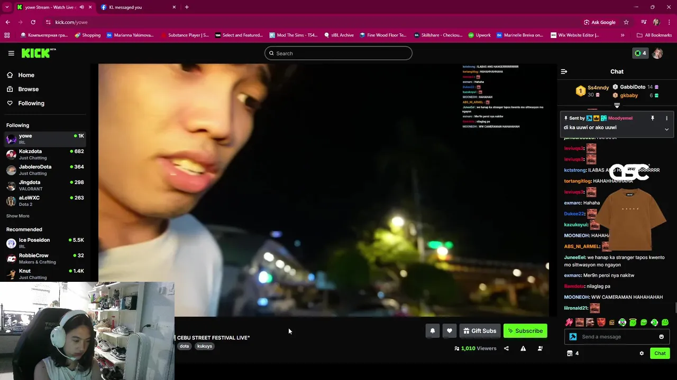
Task: Click Gift Subs button
Action: (x=480, y=331)
